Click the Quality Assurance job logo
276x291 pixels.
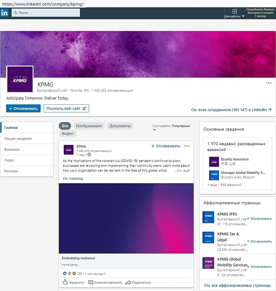point(214,162)
